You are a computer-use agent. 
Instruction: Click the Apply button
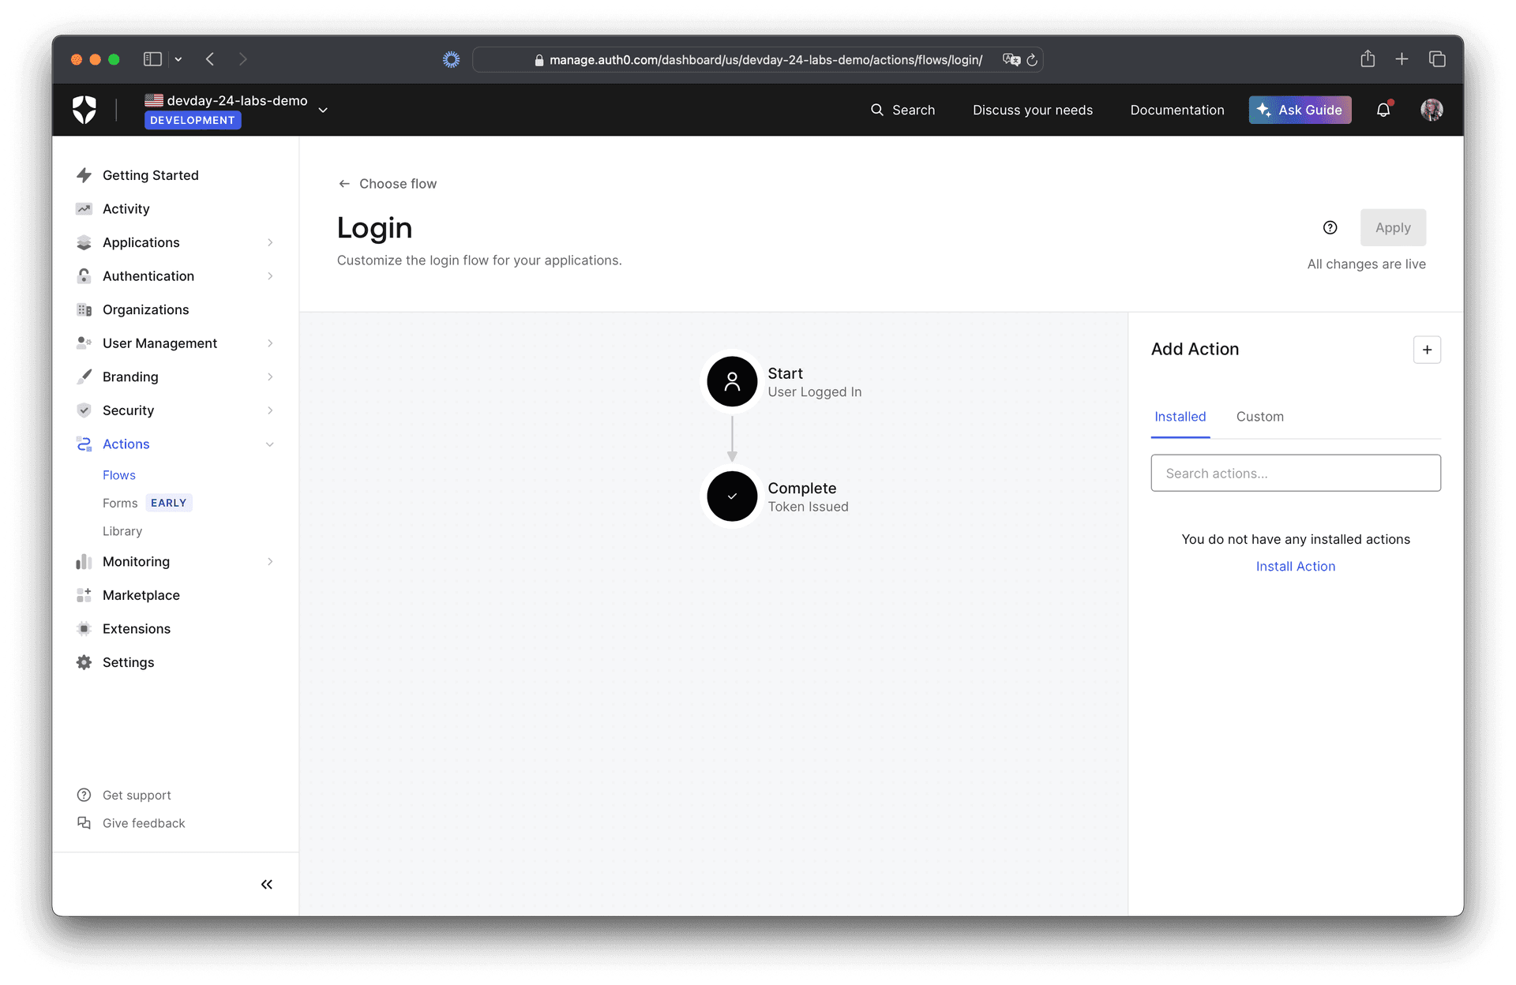pyautogui.click(x=1393, y=227)
